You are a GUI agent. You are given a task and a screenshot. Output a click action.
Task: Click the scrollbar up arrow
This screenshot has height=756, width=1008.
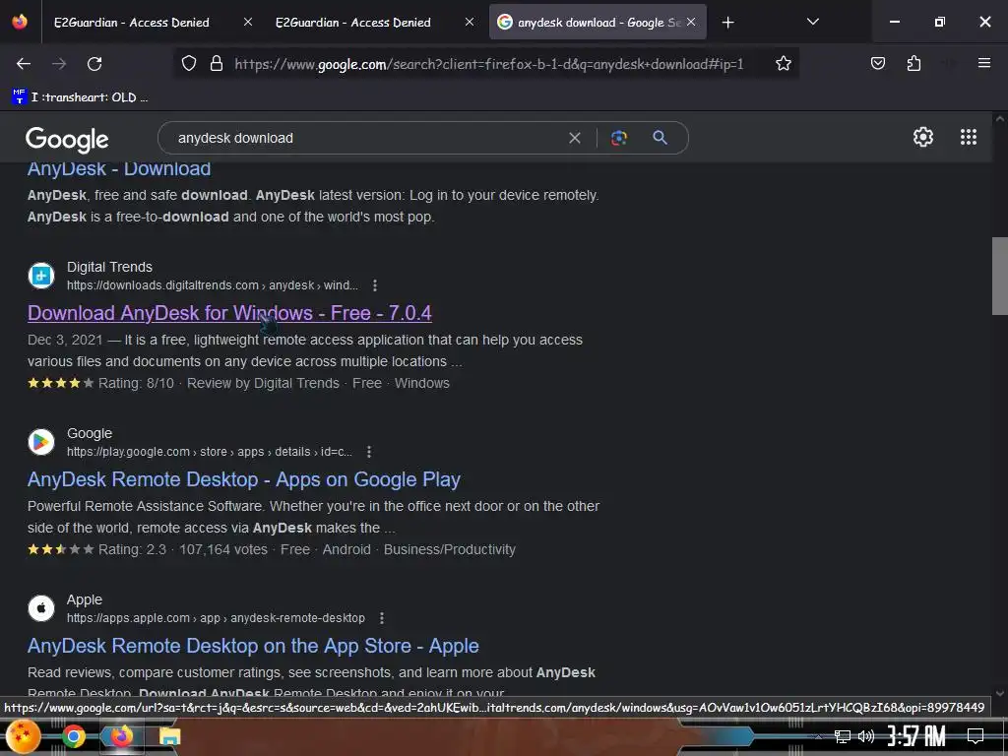click(x=1000, y=118)
